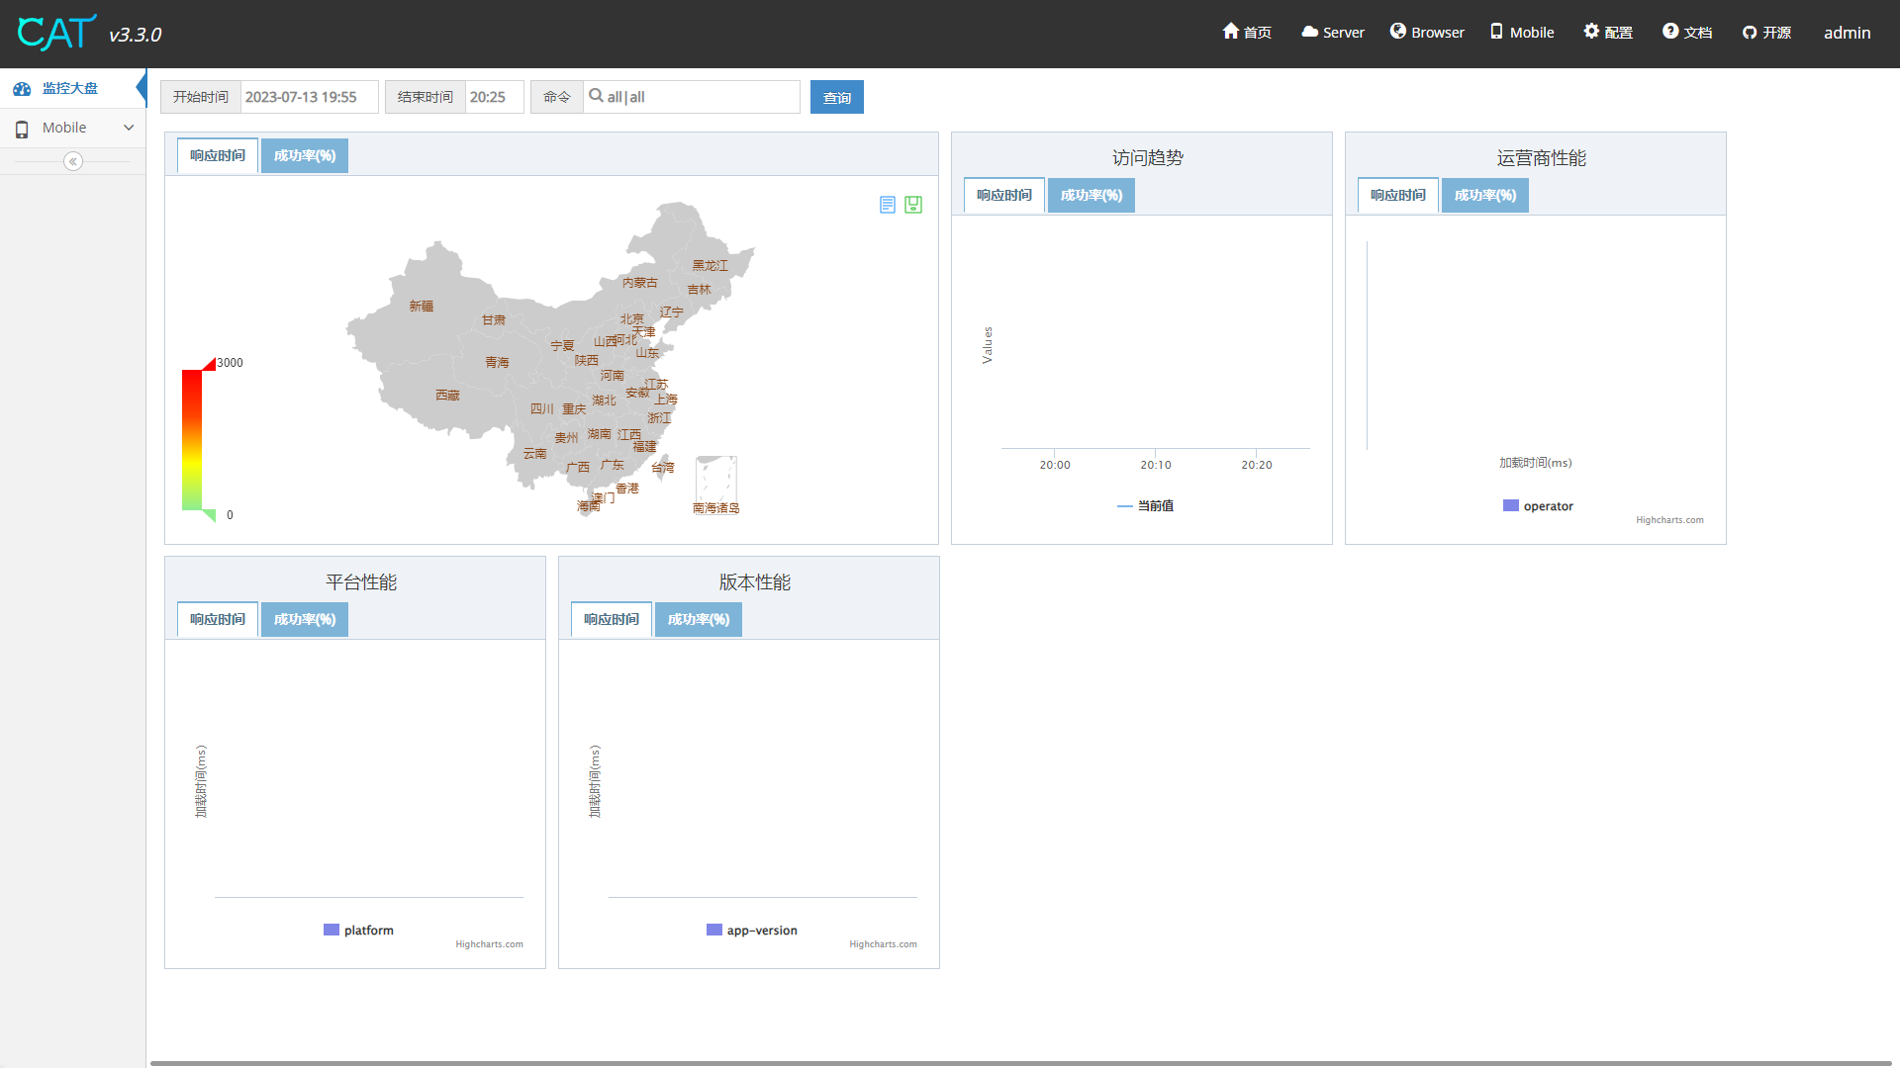
Task: Click the data view icon above map
Action: click(887, 205)
